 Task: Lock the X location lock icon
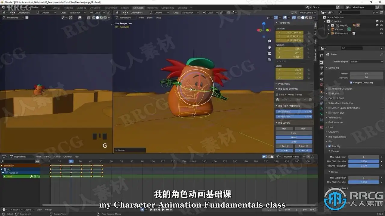309,33
